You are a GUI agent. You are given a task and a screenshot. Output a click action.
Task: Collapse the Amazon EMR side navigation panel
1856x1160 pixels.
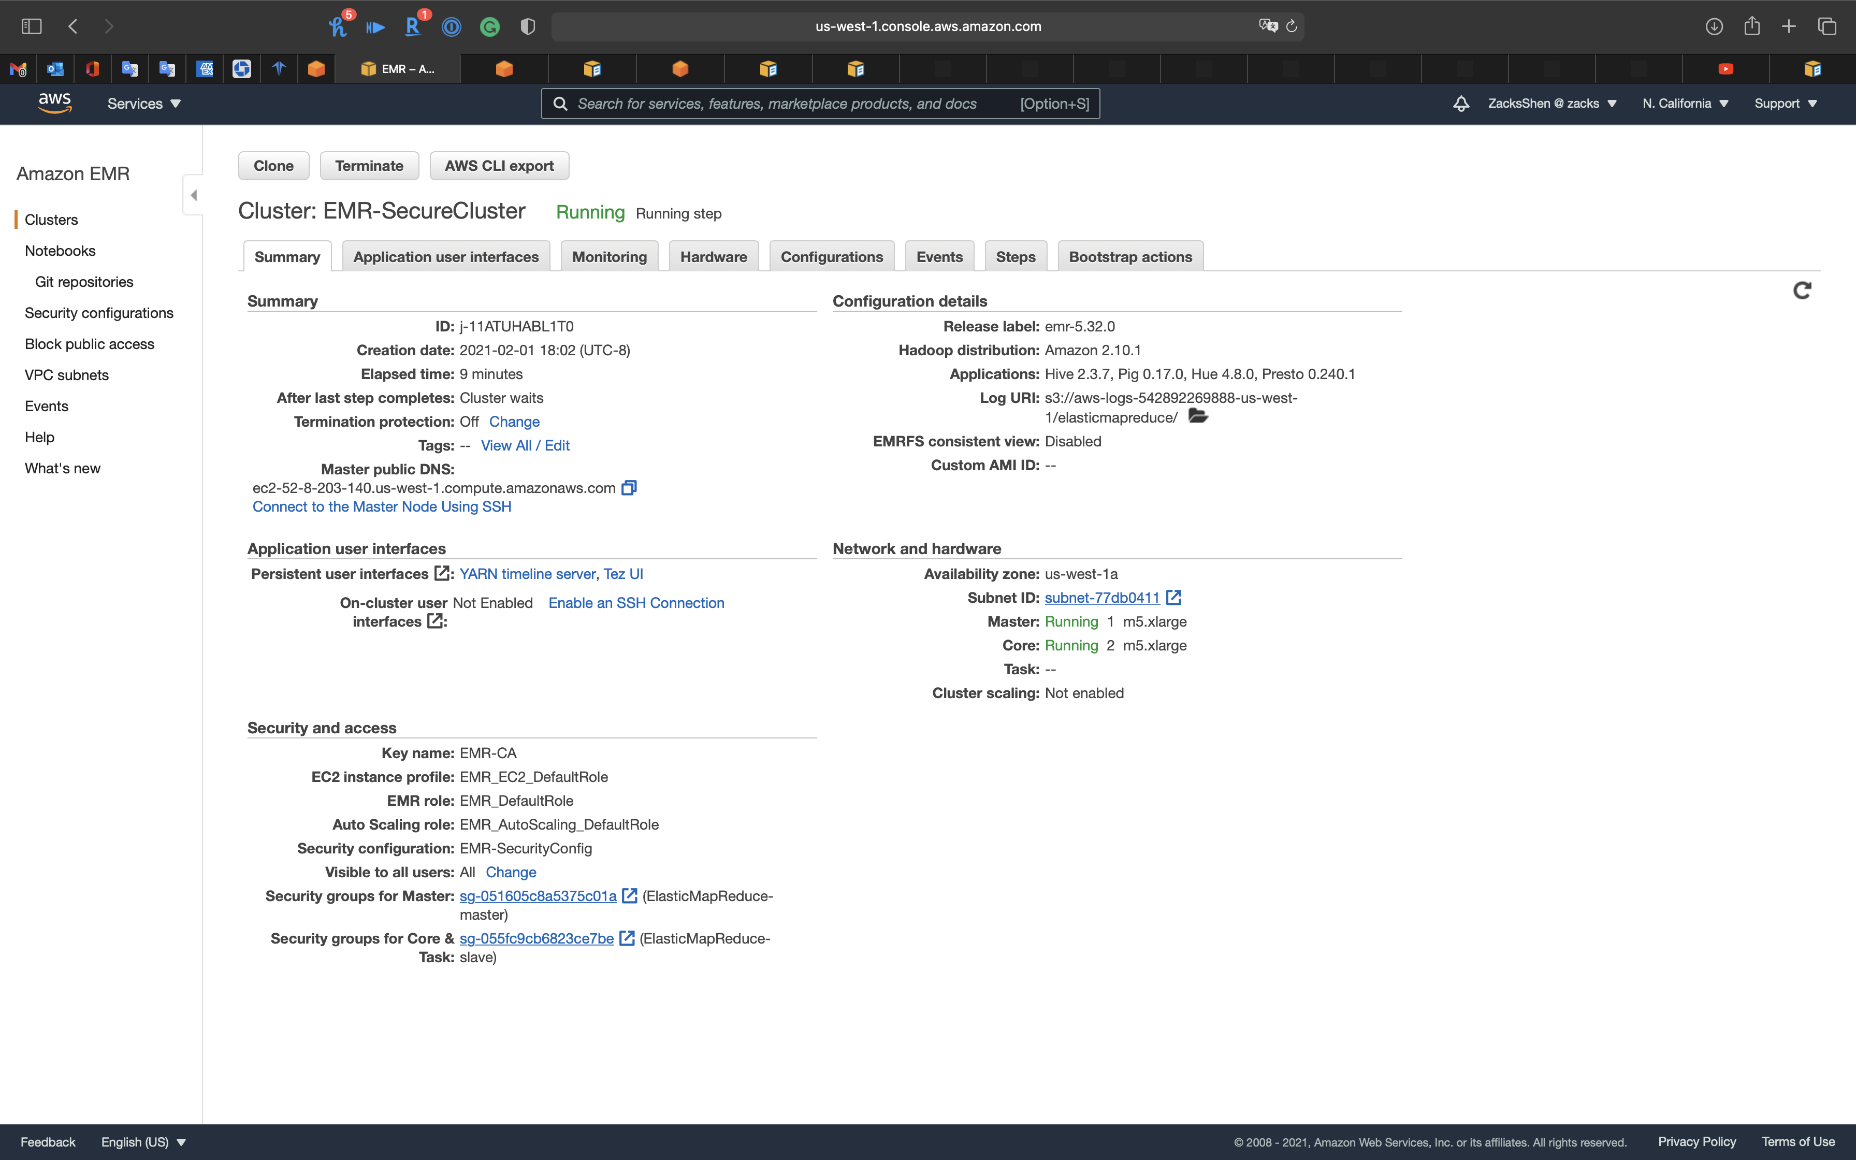coord(193,195)
